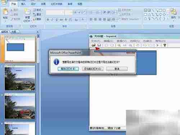This screenshot has height=135, width=180.
Task: Open the font color picker button
Action: [x=83, y=19]
